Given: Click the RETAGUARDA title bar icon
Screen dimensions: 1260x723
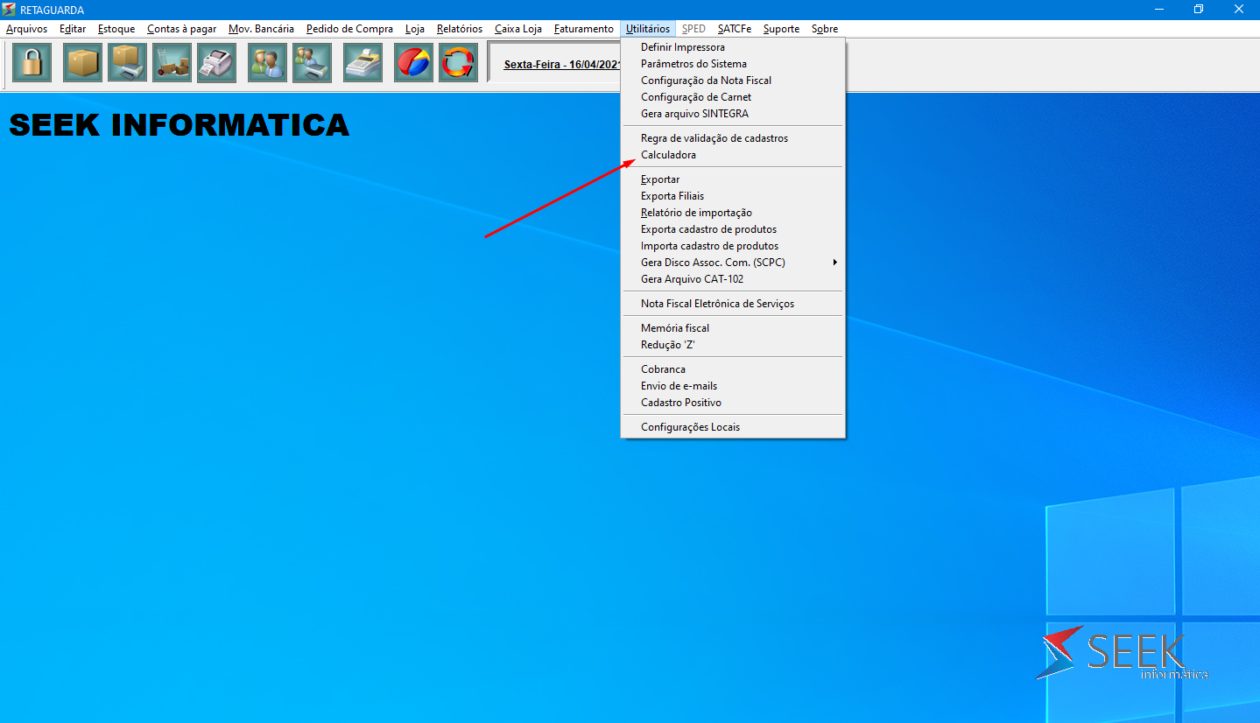Looking at the screenshot, I should (9, 9).
